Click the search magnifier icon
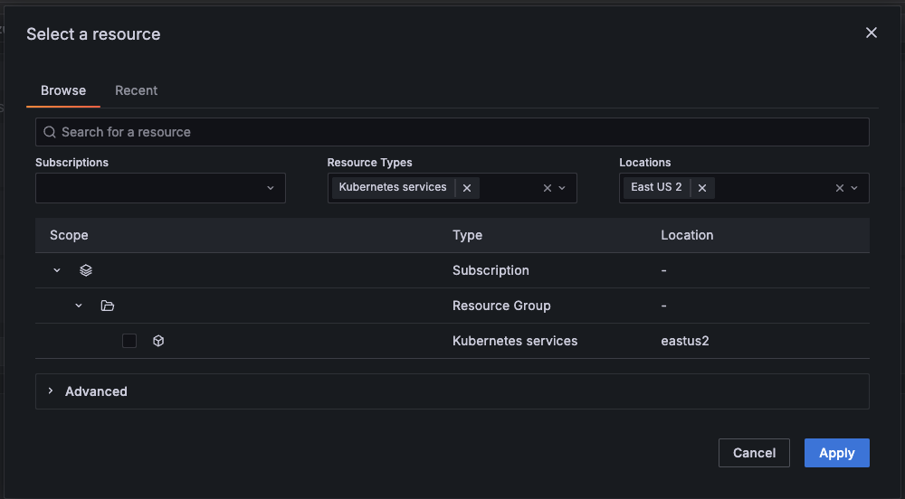The height and width of the screenshot is (499, 905). pos(50,132)
